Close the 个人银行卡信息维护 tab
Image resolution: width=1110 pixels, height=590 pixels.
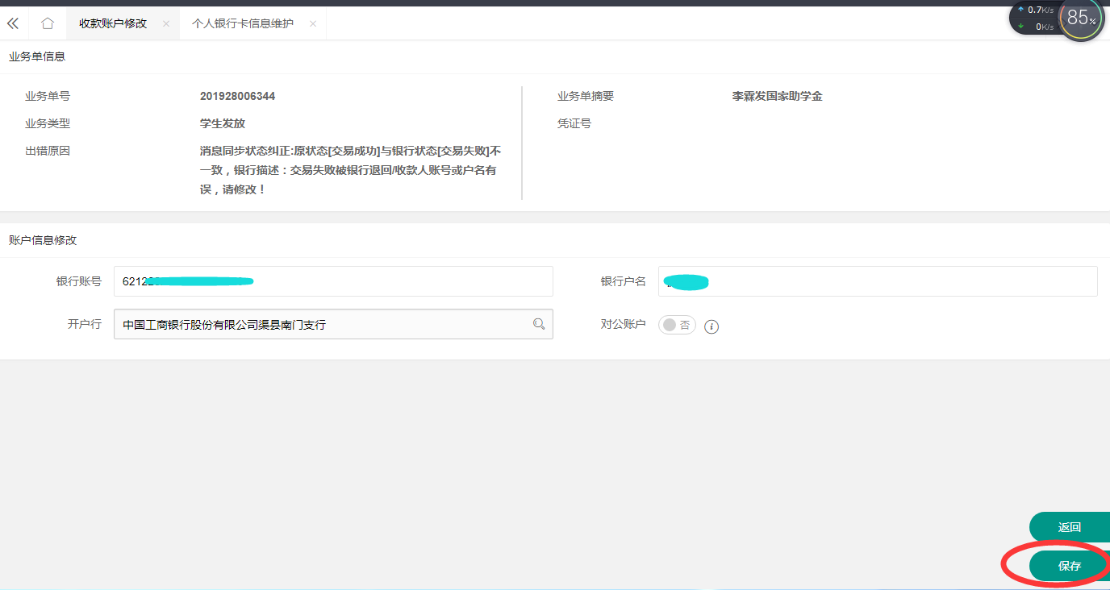[x=313, y=24]
